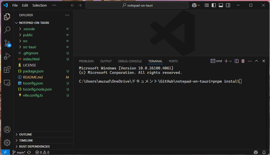The height and width of the screenshot is (155, 270).
Task: Open Copilot status icon in status bar
Action: click(256, 152)
